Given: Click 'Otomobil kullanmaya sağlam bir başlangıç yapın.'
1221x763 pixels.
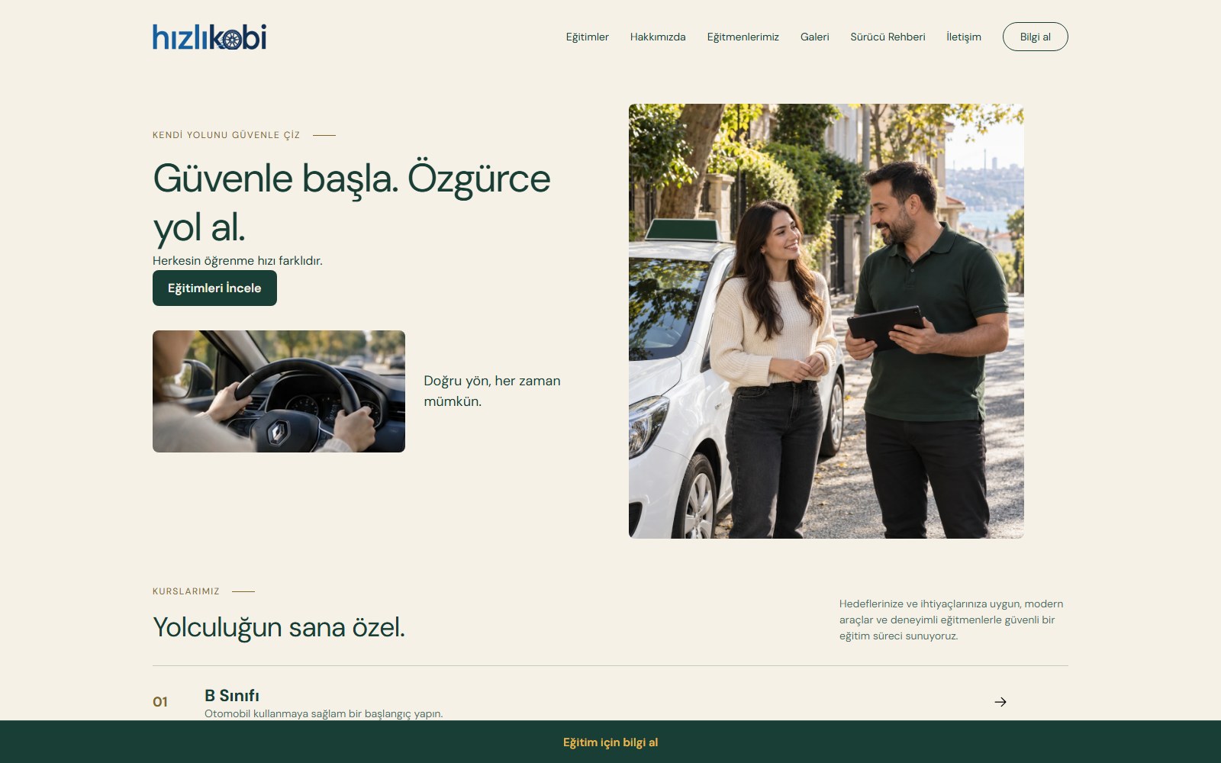Looking at the screenshot, I should [x=324, y=713].
